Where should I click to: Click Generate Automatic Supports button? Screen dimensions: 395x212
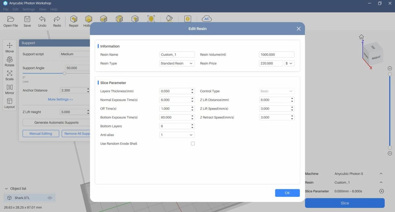(x=56, y=122)
